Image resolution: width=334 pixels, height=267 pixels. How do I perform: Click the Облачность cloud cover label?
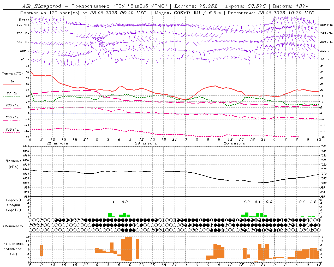[13, 226]
